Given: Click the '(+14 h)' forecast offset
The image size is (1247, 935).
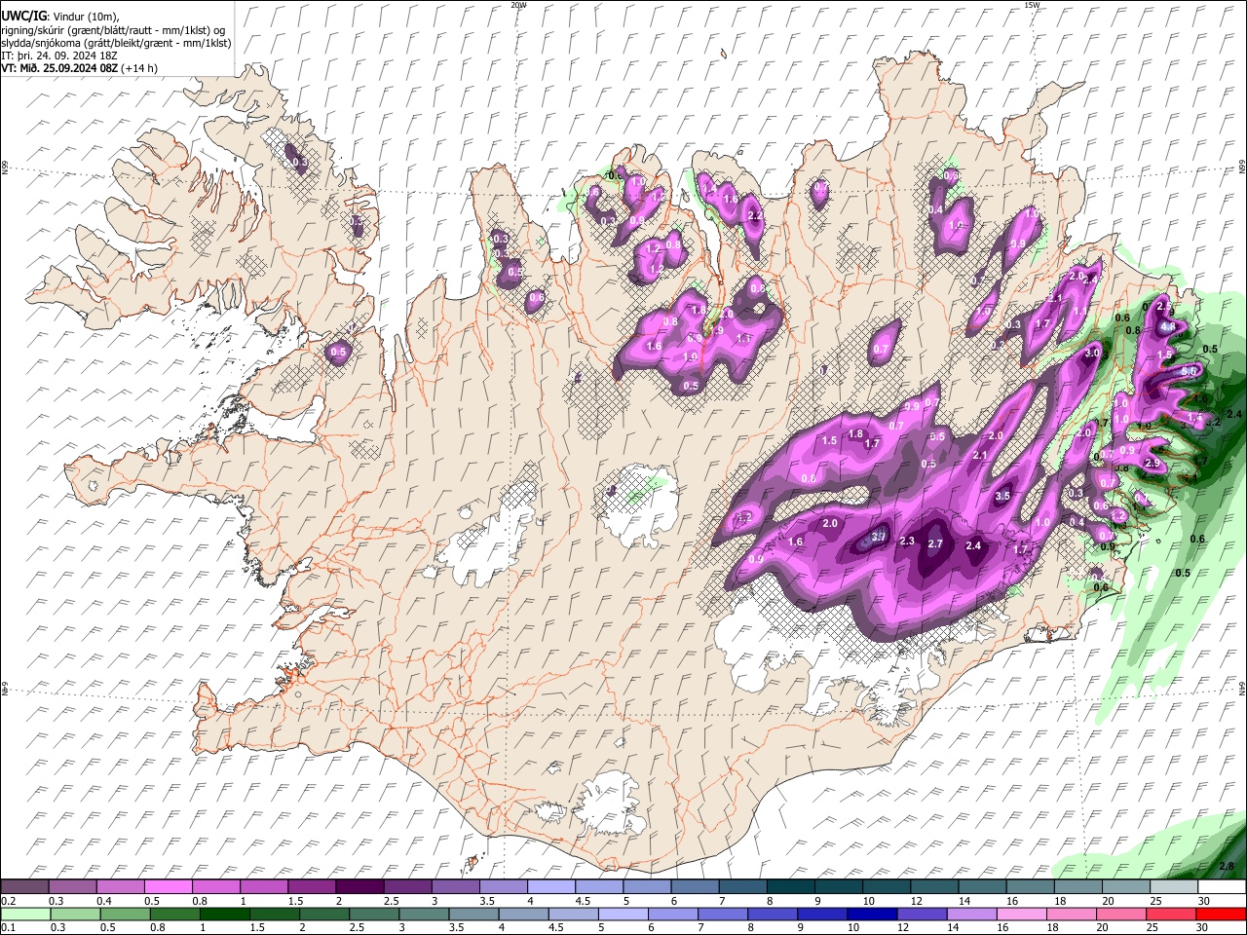Looking at the screenshot, I should pos(140,68).
